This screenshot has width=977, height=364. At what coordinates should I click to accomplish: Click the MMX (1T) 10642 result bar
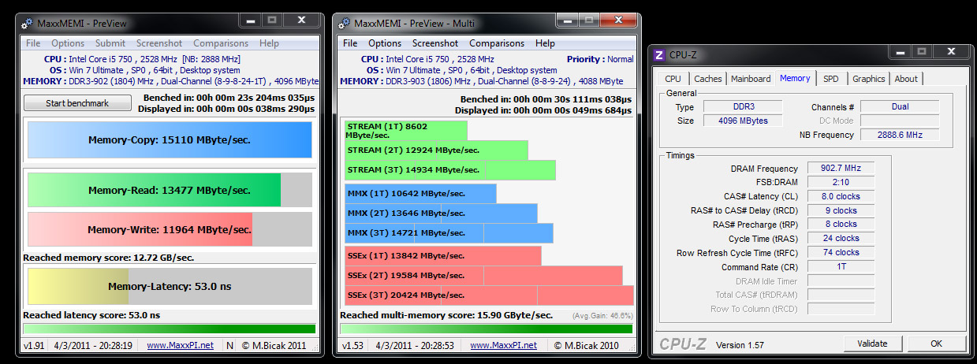pyautogui.click(x=420, y=194)
